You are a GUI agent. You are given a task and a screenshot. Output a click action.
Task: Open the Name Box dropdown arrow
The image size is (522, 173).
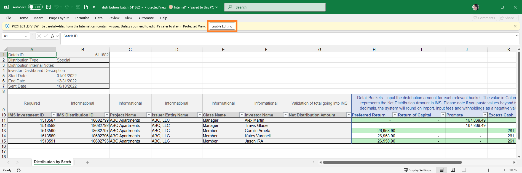(26, 36)
